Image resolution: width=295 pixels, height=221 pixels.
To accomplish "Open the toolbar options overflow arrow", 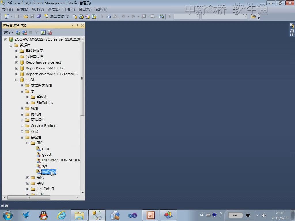I will tap(259, 17).
